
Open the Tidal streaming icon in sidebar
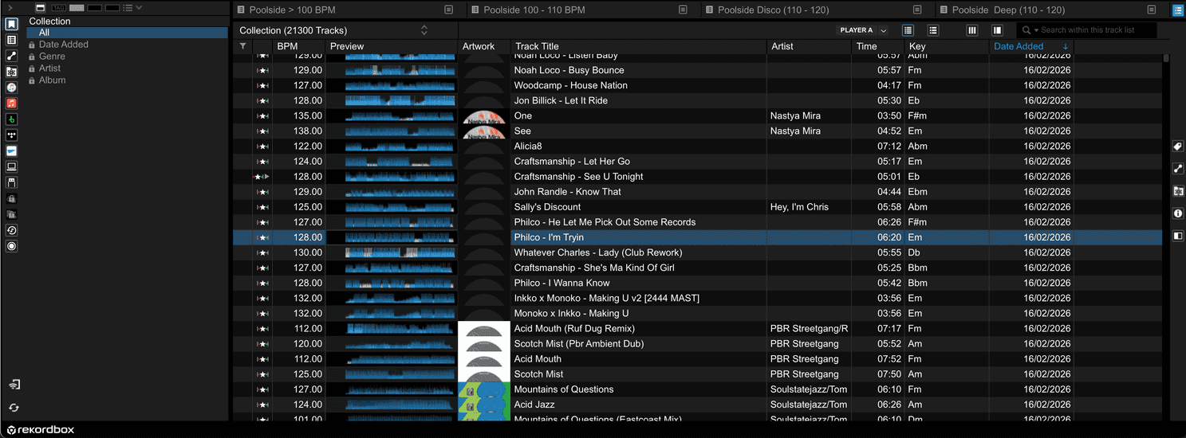tap(11, 135)
